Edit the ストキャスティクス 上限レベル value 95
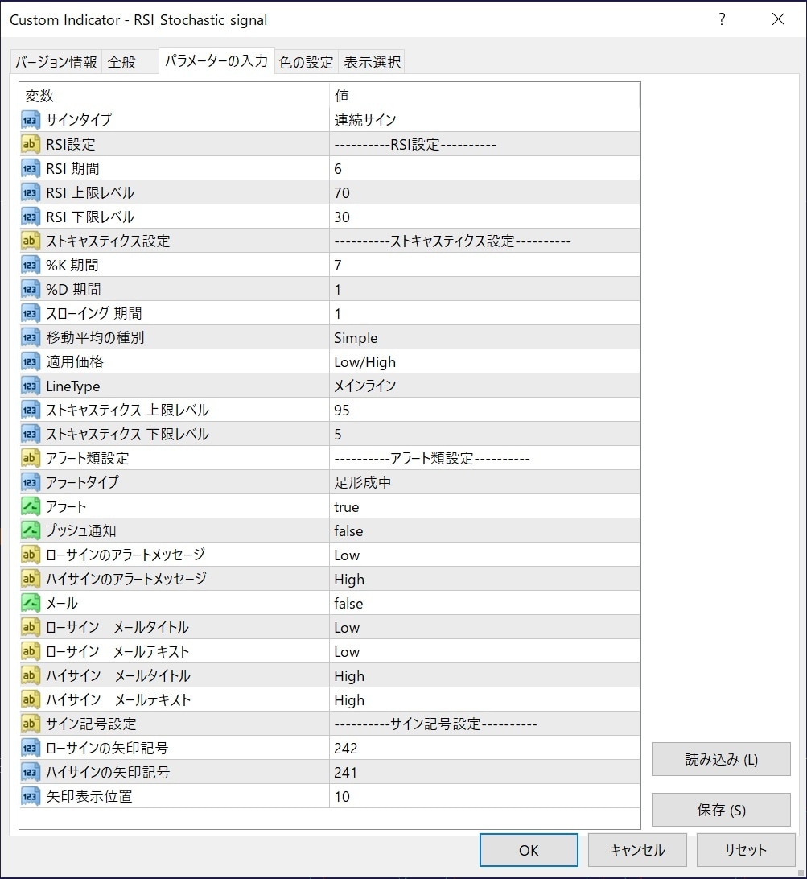Image resolution: width=807 pixels, height=879 pixels. [x=484, y=410]
